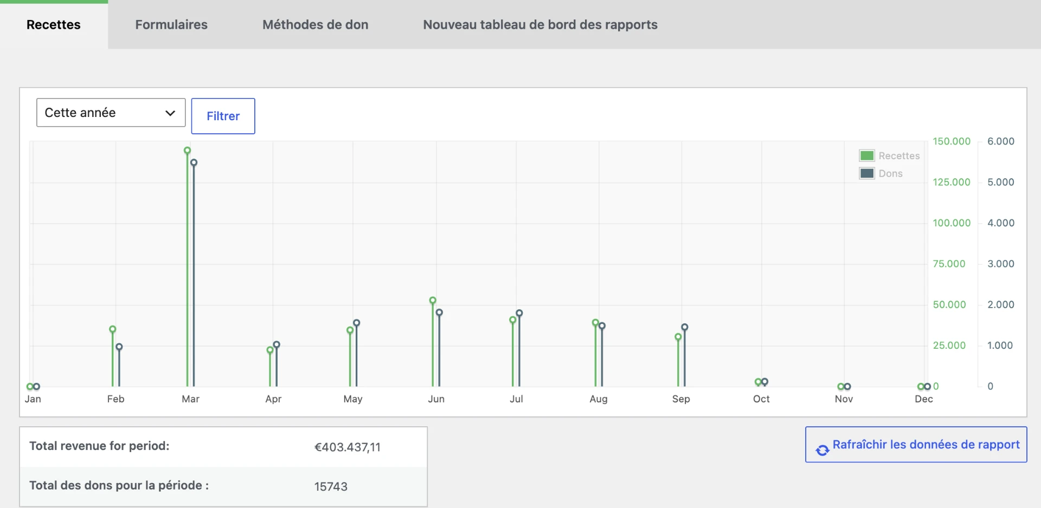Click the Jul month axis label

coord(516,399)
